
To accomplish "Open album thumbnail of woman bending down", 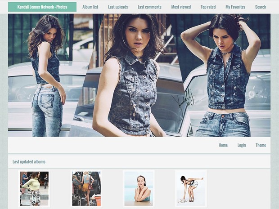I will (191, 189).
